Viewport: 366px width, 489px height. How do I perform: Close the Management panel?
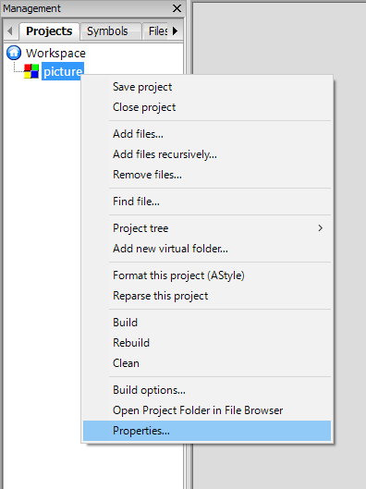177,8
